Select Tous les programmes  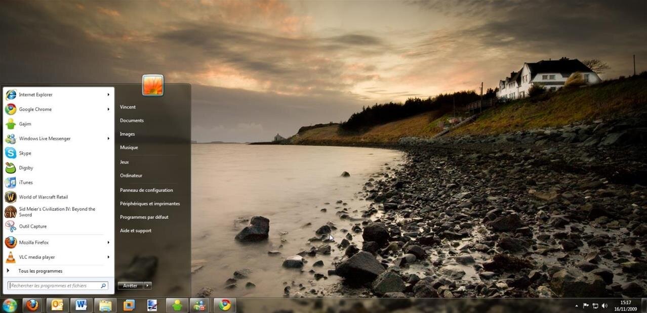pyautogui.click(x=40, y=271)
